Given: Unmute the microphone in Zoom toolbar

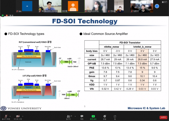Looking at the screenshot, I should pyautogui.click(x=6, y=117).
